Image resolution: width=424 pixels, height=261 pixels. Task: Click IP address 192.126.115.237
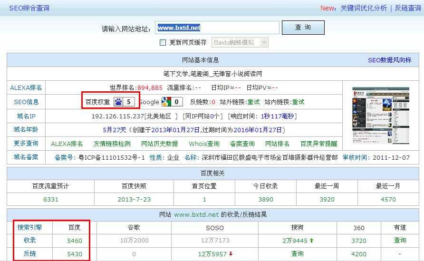tap(117, 116)
